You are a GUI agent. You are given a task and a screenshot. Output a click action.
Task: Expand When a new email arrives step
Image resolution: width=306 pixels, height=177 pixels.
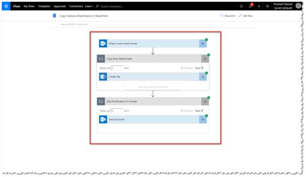153,43
